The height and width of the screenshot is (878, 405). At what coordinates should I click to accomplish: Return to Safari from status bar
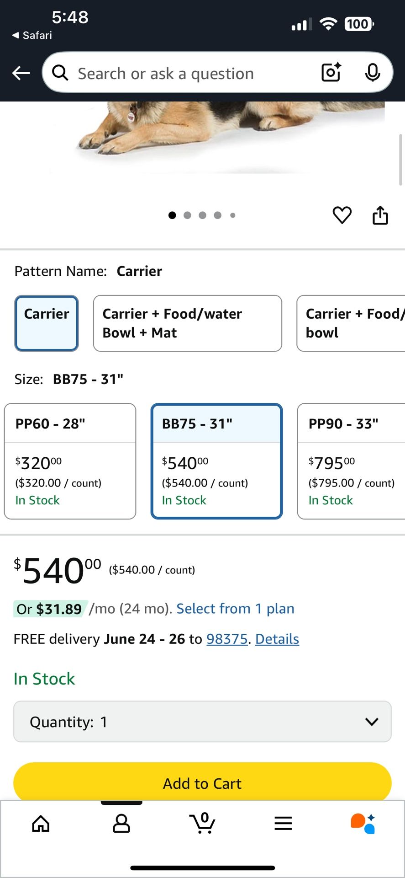[32, 35]
